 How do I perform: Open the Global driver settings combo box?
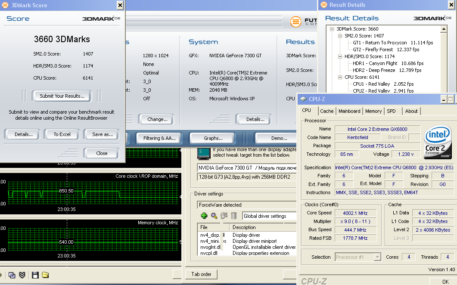(x=269, y=216)
